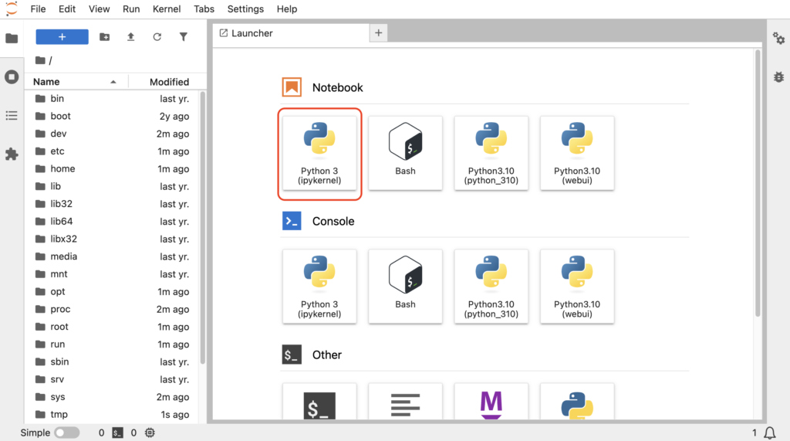Sort files by Modified column header
The width and height of the screenshot is (790, 441).
[169, 82]
